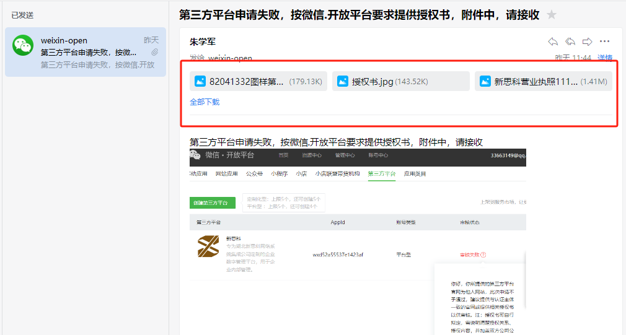Viewport: 626px width, 335px height.
Task: Click the 昨天 date in mail list item
Action: (x=151, y=40)
